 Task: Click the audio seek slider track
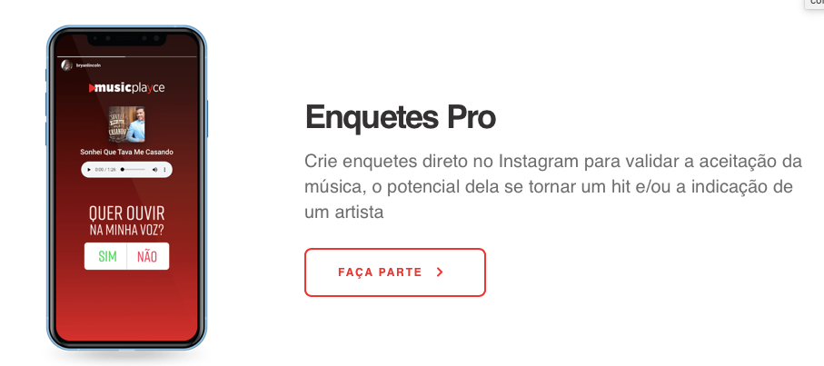(134, 170)
